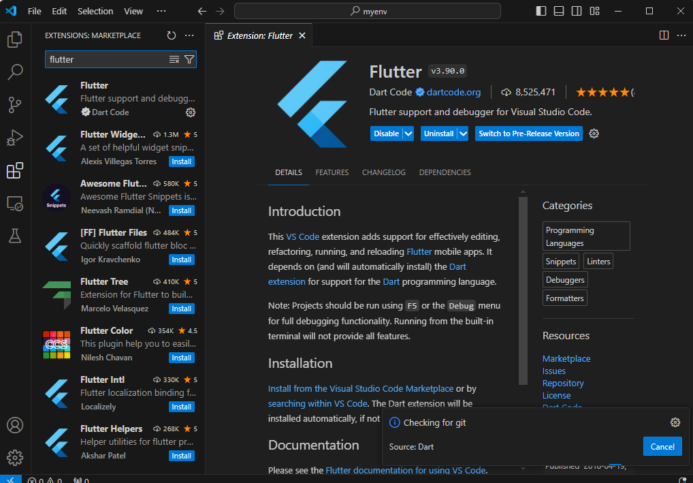Click the details page vertical scrollbar
693x483 pixels.
pyautogui.click(x=523, y=290)
